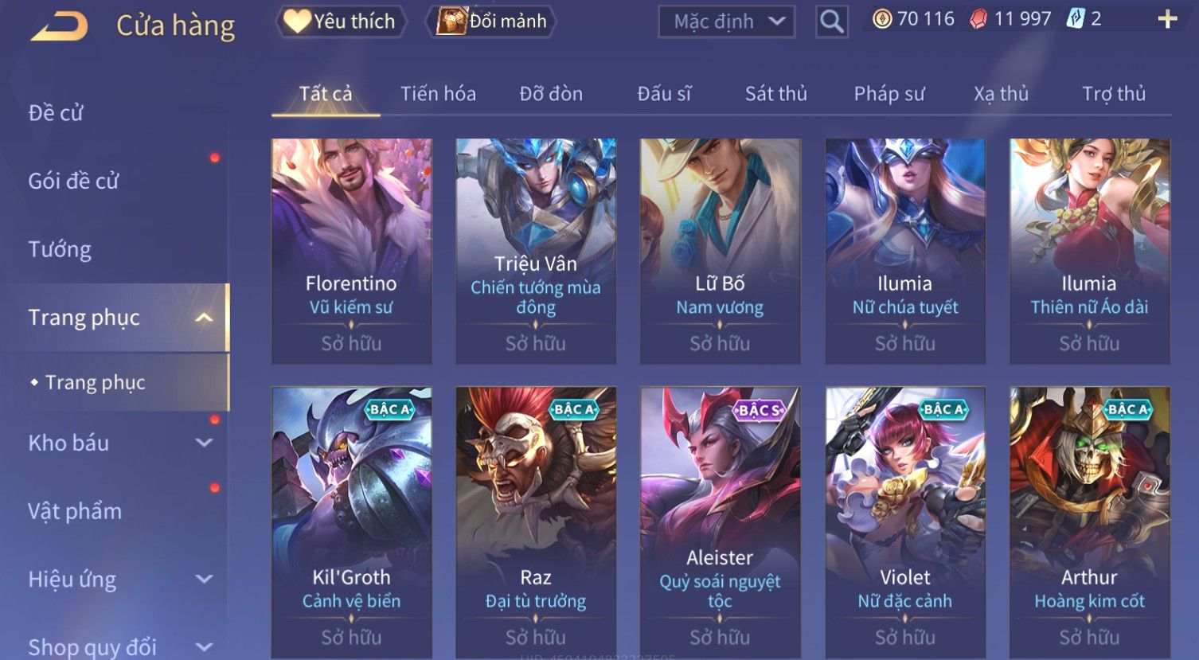Switch to the Sát thủ tab

[x=776, y=94]
